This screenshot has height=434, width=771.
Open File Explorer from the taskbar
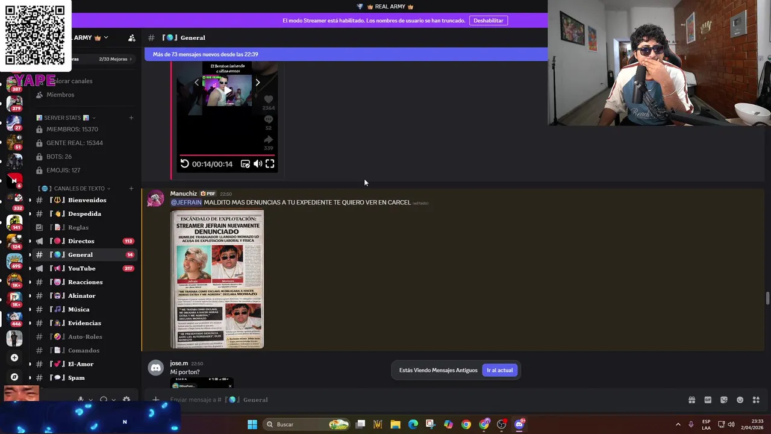[396, 424]
